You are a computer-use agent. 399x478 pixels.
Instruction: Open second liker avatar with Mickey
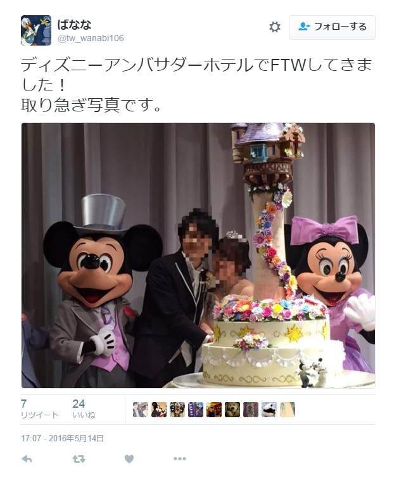pos(159,410)
